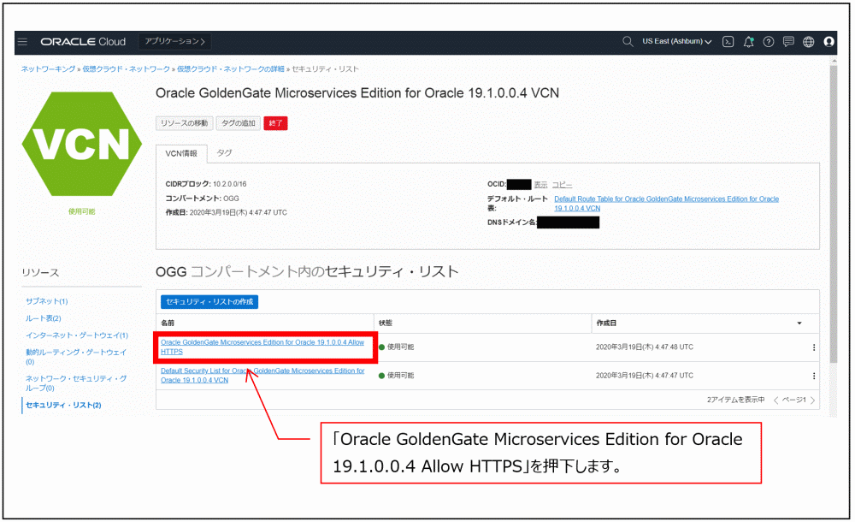Open the Allow HTTPS security list link

tap(262, 347)
